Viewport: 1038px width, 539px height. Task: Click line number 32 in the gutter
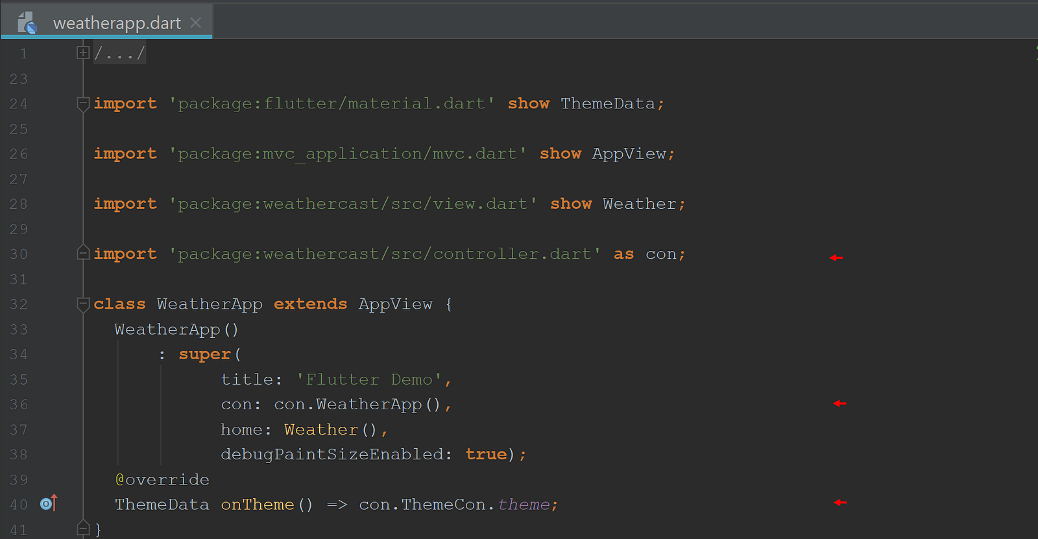[18, 304]
